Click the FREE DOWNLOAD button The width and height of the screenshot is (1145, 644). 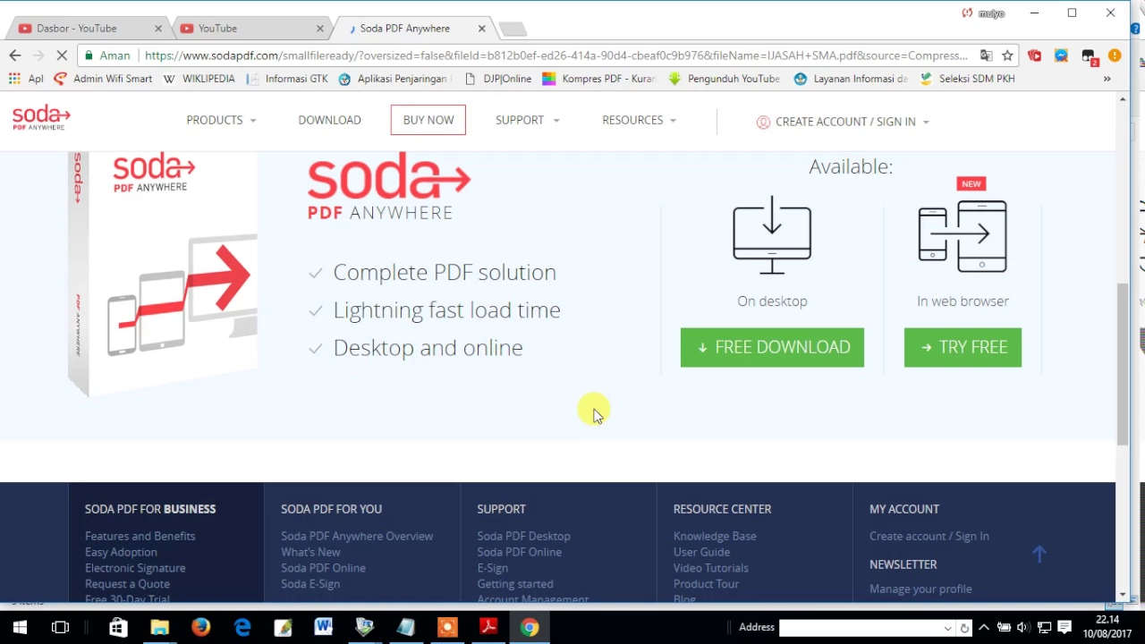[772, 347]
